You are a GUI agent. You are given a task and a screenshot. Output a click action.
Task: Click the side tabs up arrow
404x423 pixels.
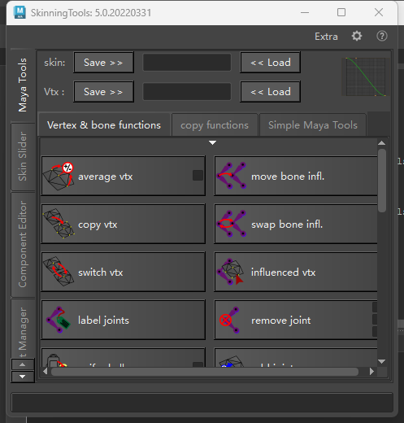pos(23,364)
